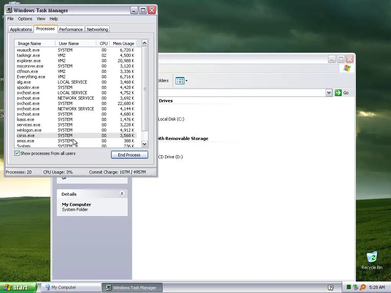Select the taskmgr.exe process row
The width and height of the screenshot is (391, 293).
[76, 55]
